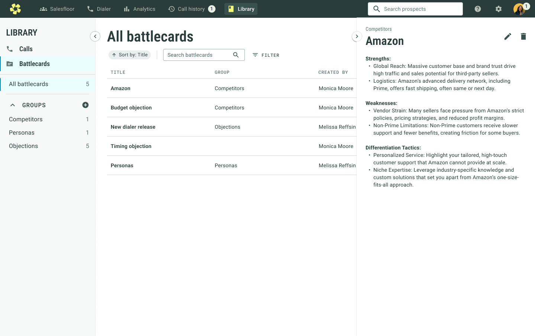Open the Personas group in sidebar
This screenshot has width=535, height=336.
[48, 133]
